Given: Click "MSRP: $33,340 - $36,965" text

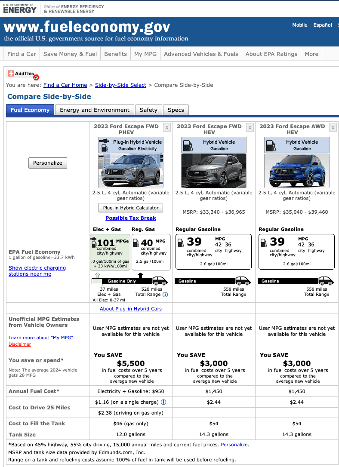Looking at the screenshot, I should [214, 212].
